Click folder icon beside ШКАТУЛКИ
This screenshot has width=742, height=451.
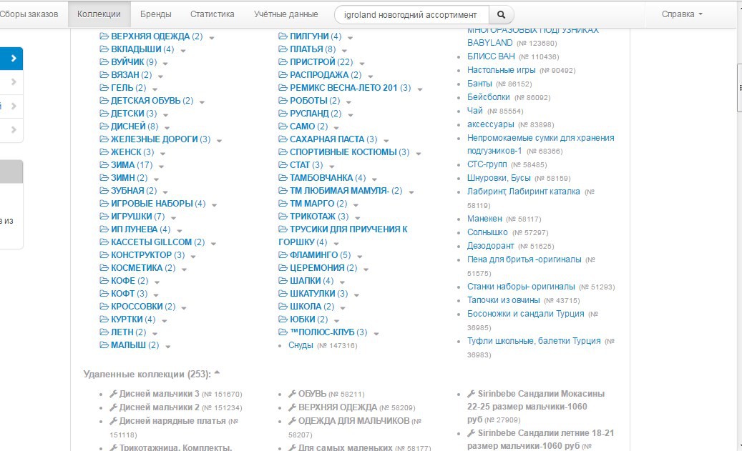tap(283, 294)
